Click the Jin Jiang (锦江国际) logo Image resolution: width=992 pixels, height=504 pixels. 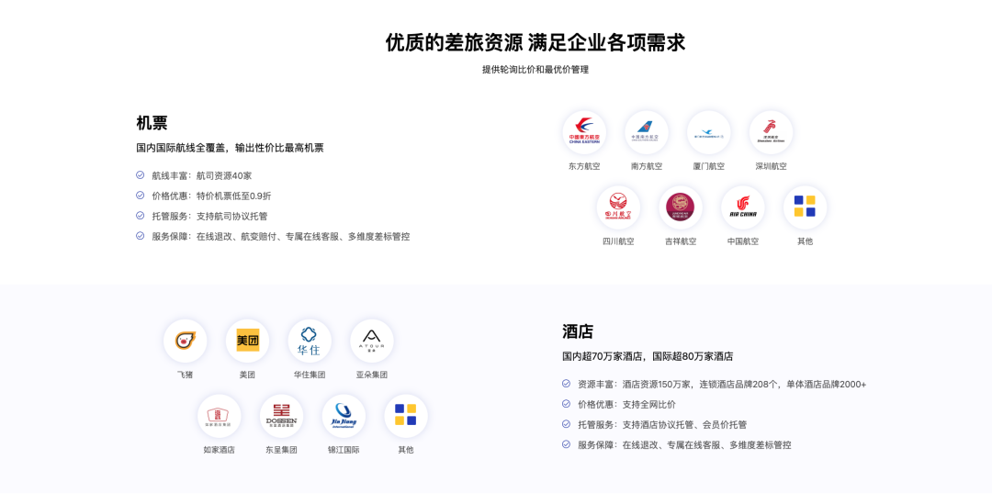[x=344, y=416]
